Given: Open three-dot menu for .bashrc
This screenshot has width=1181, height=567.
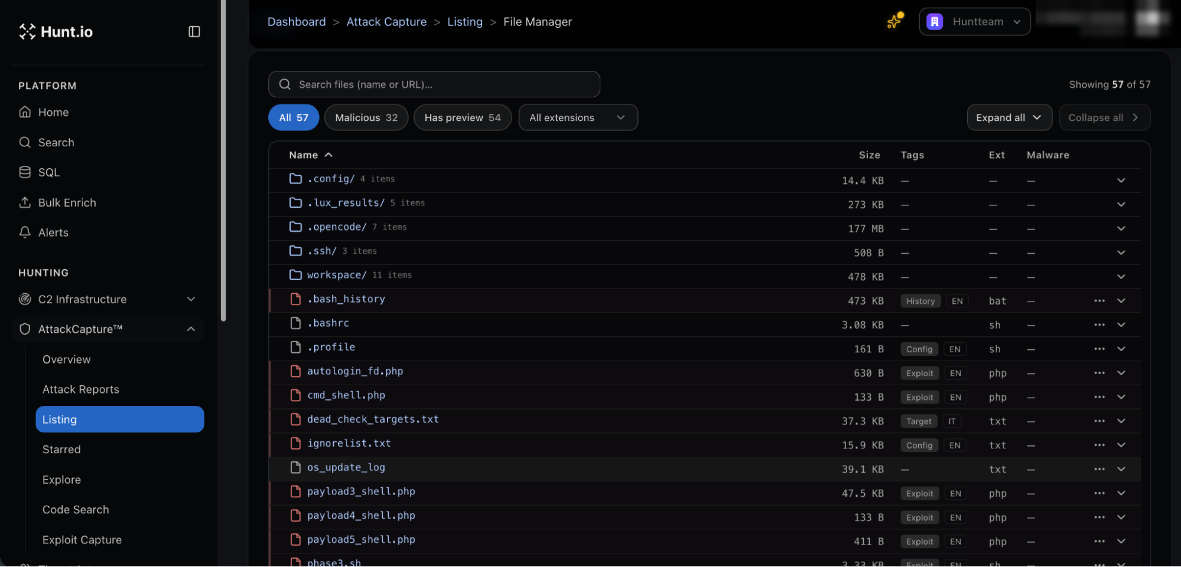Looking at the screenshot, I should click(x=1099, y=325).
